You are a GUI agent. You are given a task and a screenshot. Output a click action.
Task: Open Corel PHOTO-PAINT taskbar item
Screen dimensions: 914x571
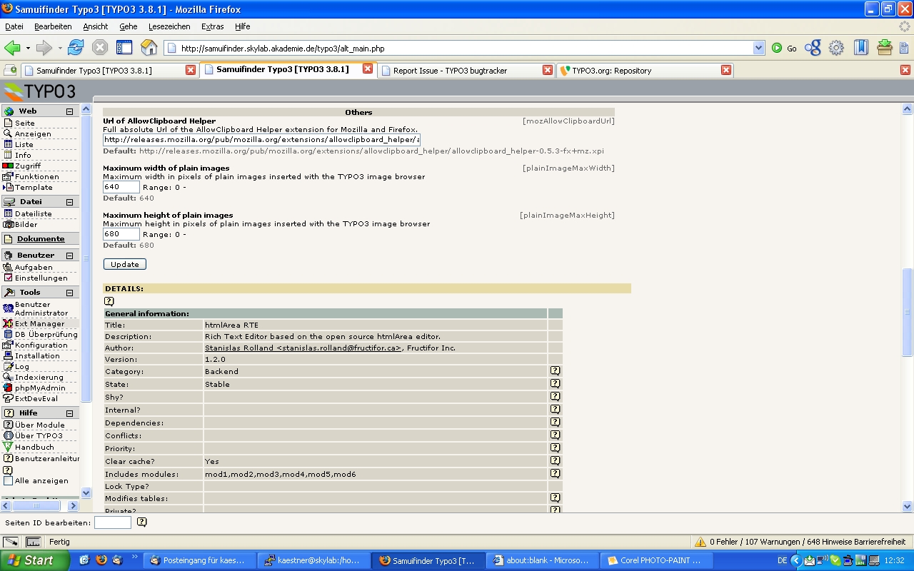(x=656, y=560)
